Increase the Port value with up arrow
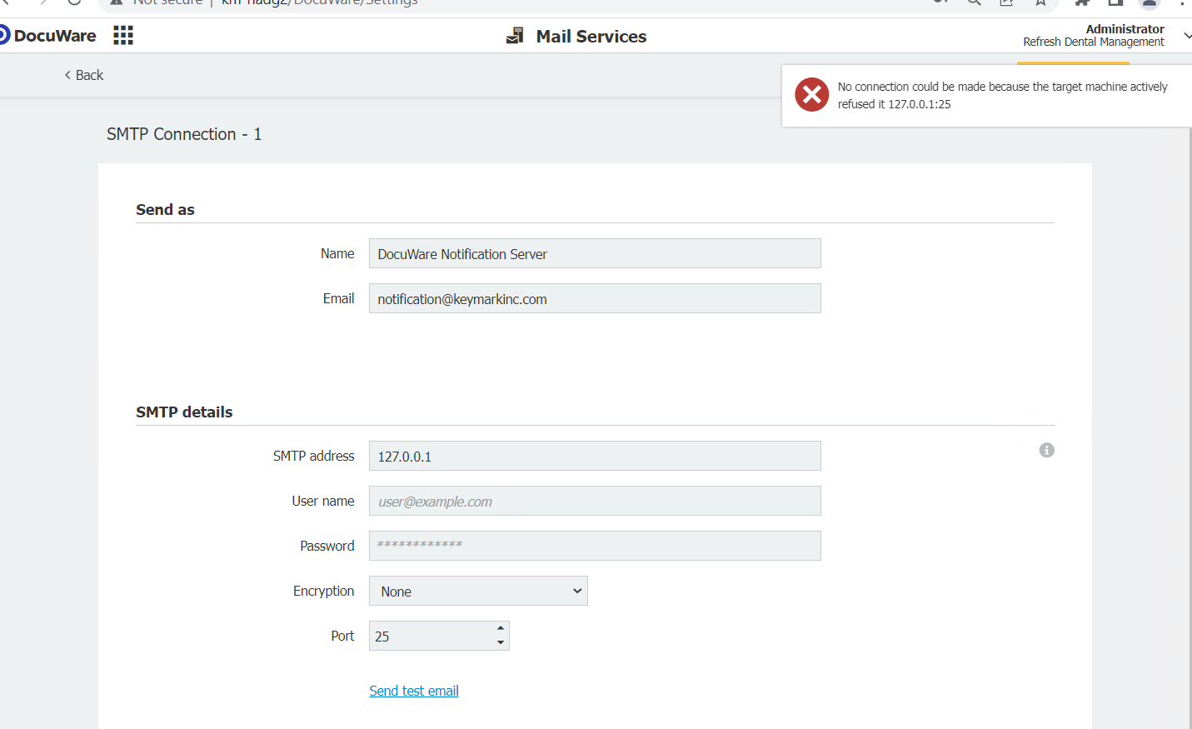The image size is (1192, 729). click(500, 629)
